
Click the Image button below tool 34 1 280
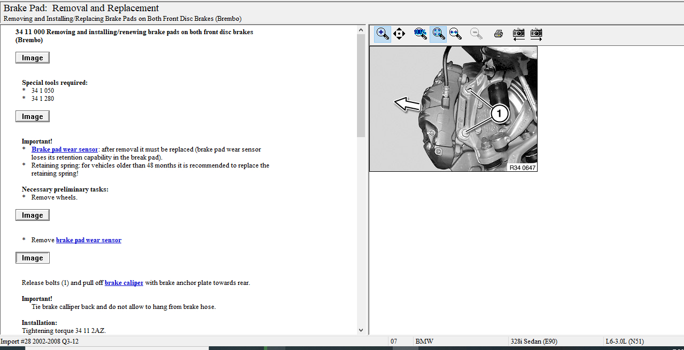click(33, 116)
